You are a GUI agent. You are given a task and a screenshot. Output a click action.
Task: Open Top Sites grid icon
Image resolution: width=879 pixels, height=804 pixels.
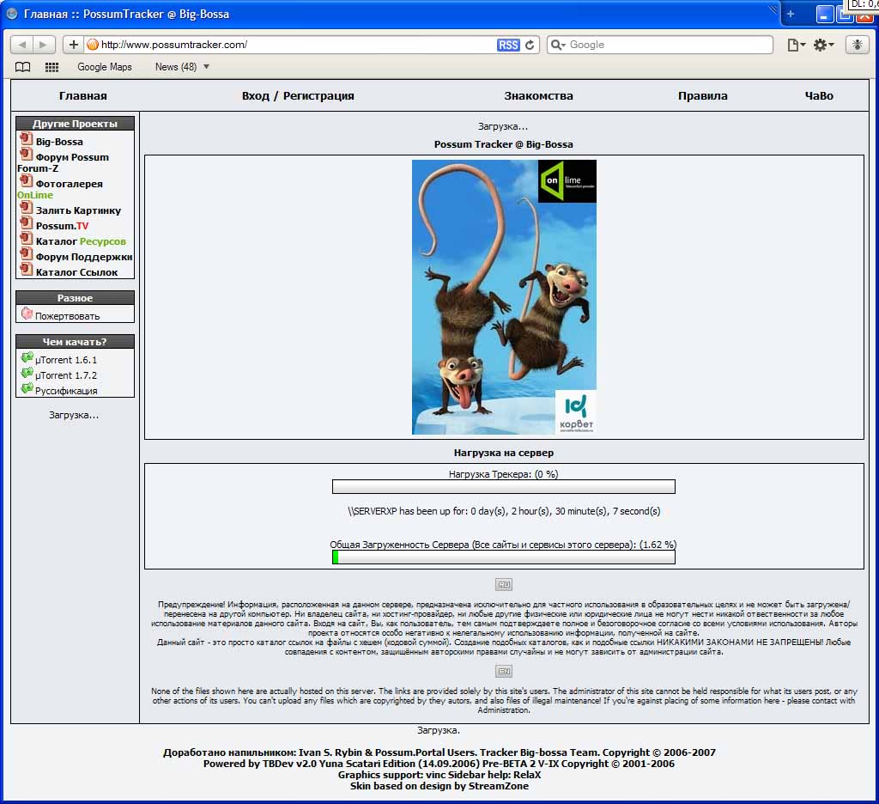pos(52,67)
